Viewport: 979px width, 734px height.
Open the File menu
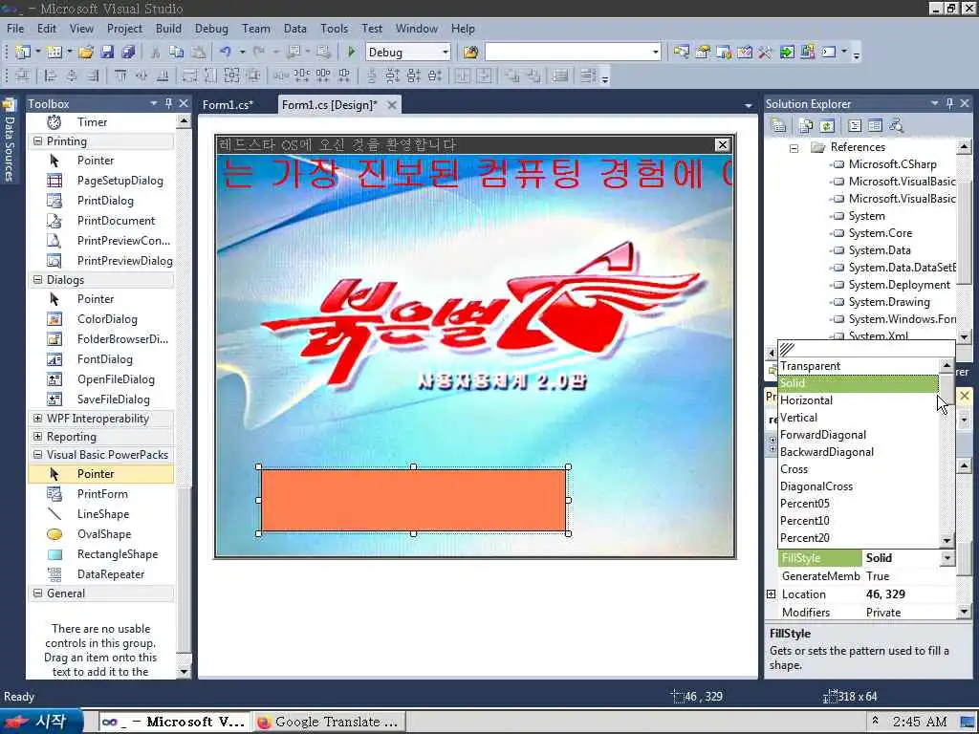tap(15, 29)
